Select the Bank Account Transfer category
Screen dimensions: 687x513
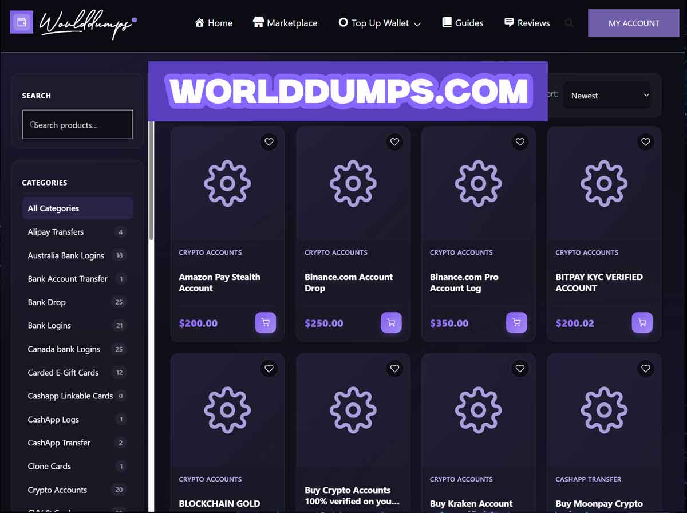tap(77, 279)
